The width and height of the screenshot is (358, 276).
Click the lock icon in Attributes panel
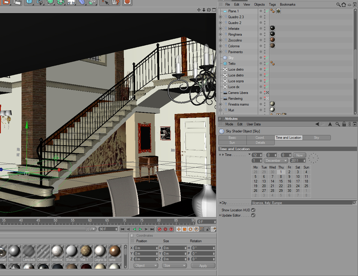tap(344, 124)
